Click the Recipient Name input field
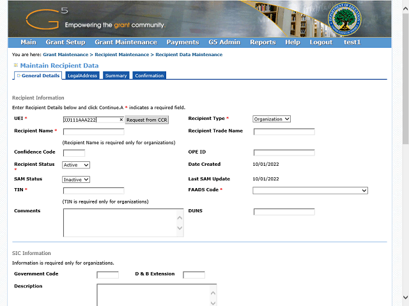This screenshot has height=306, width=409. [x=94, y=132]
